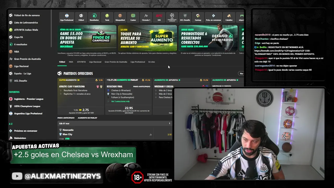Switch to the Fútbol tab

pyautogui.click(x=62, y=62)
